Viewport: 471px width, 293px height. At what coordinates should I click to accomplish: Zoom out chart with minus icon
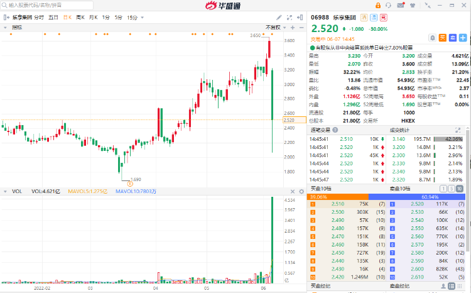tap(301, 28)
